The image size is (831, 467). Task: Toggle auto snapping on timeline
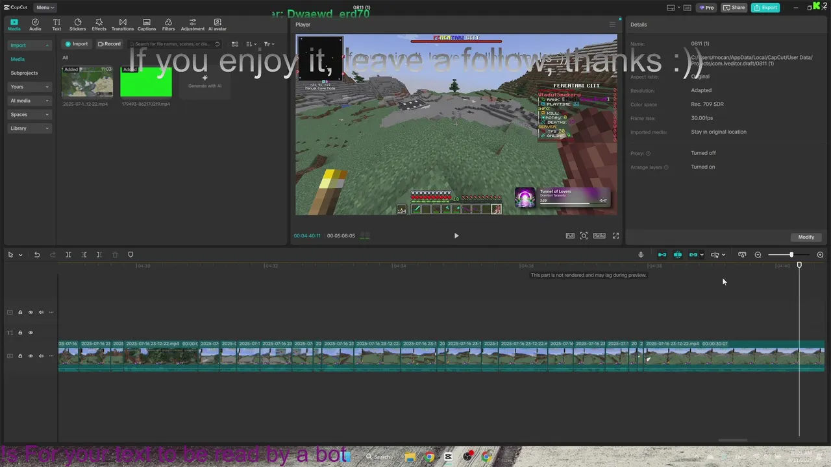point(678,255)
